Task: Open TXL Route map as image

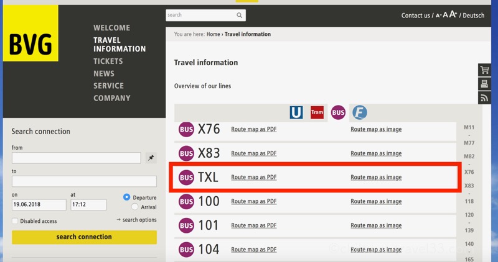Action: [x=376, y=178]
